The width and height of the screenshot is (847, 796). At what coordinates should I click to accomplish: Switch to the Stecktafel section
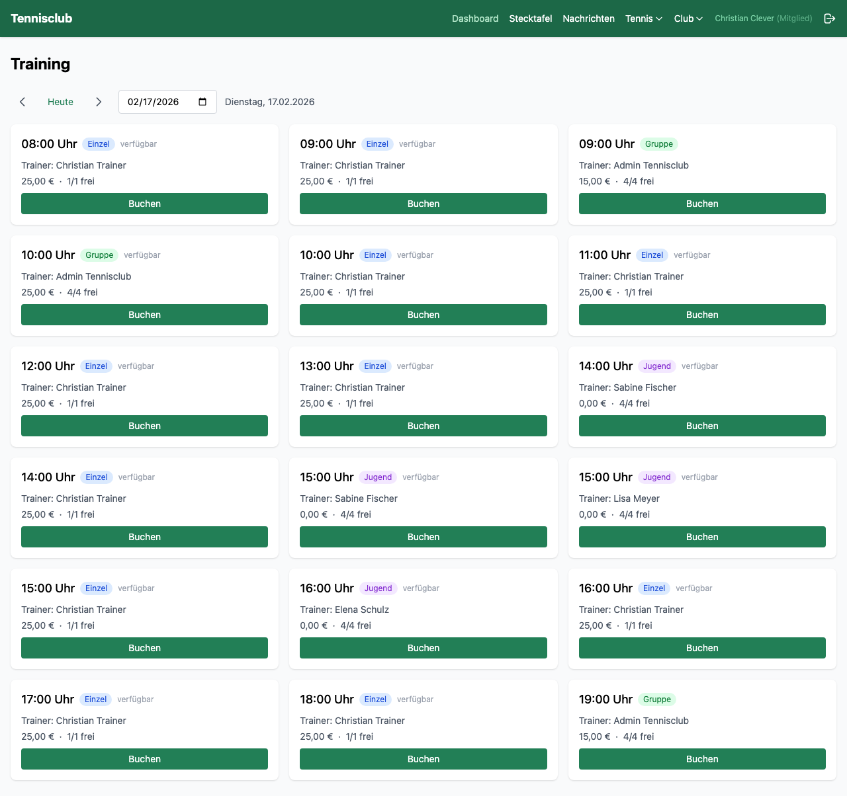pyautogui.click(x=530, y=19)
